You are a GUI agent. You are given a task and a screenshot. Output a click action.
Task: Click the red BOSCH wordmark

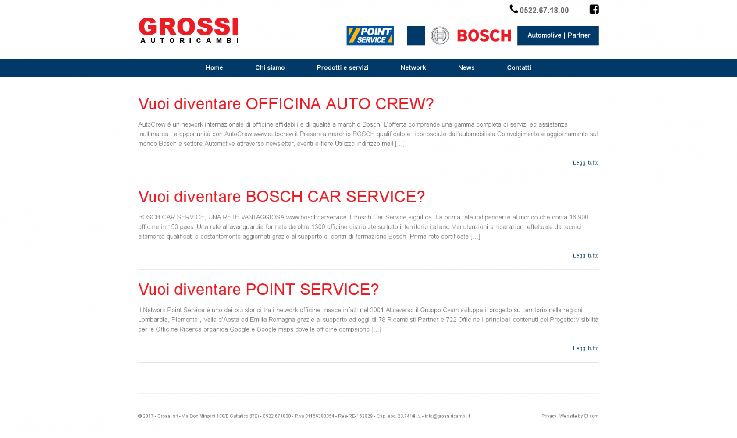[484, 35]
